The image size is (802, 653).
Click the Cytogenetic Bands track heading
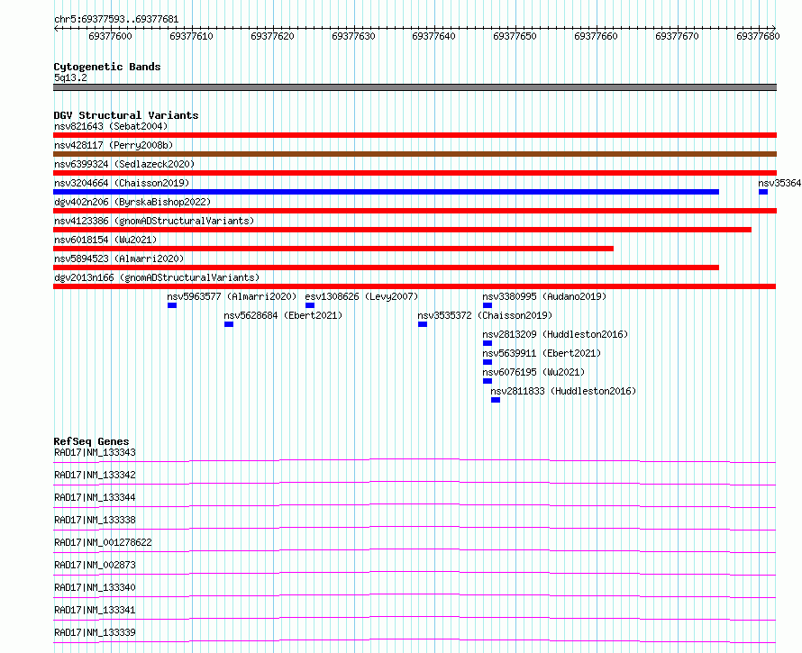[107, 67]
